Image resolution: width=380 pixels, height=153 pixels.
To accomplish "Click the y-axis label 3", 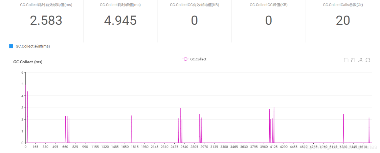I will coord(22,108).
